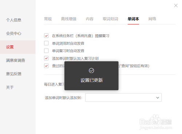Click the dropdown chevron arrow
Screen dimensions: 182x134
pyautogui.click(x=158, y=97)
